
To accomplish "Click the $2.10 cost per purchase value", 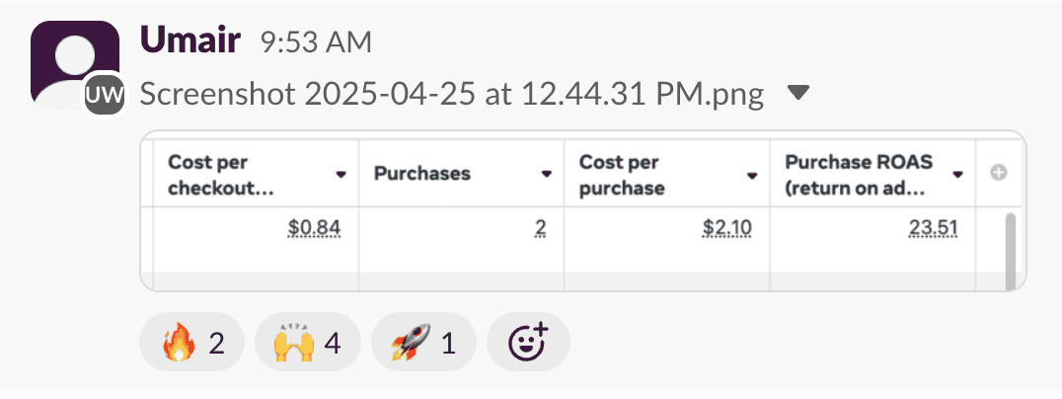I will click(x=726, y=229).
